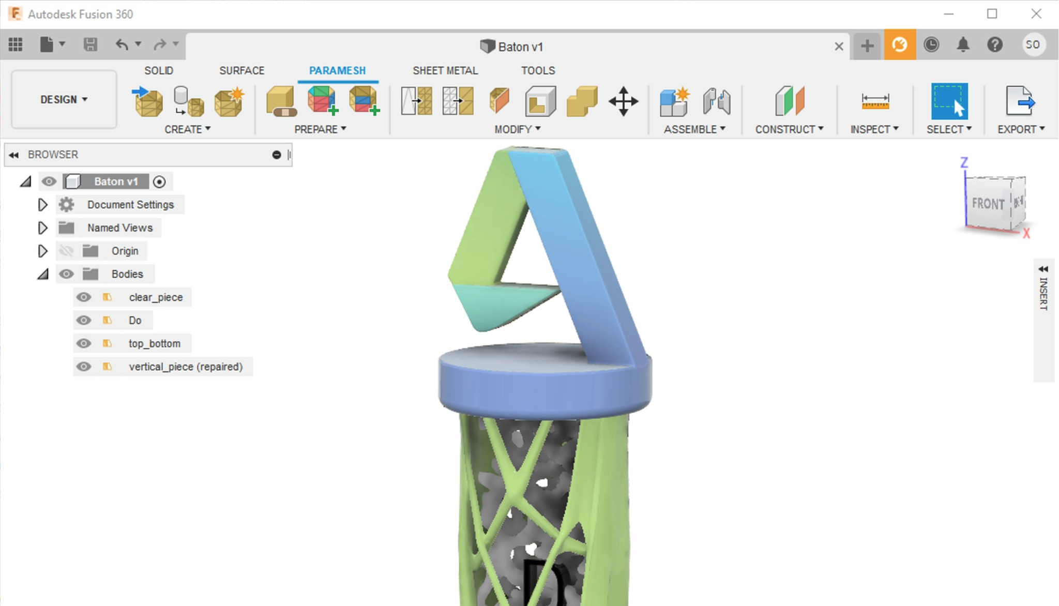The width and height of the screenshot is (1059, 606).
Task: Select the Move/Copy tool icon
Action: tap(623, 101)
